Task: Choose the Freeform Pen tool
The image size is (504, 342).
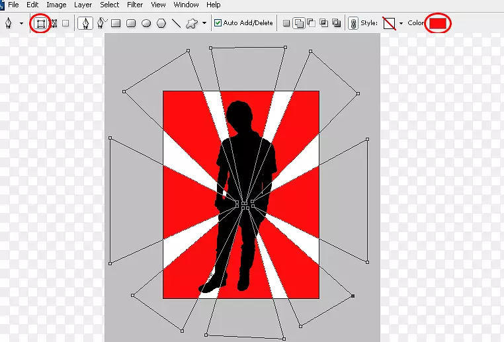Action: click(102, 23)
